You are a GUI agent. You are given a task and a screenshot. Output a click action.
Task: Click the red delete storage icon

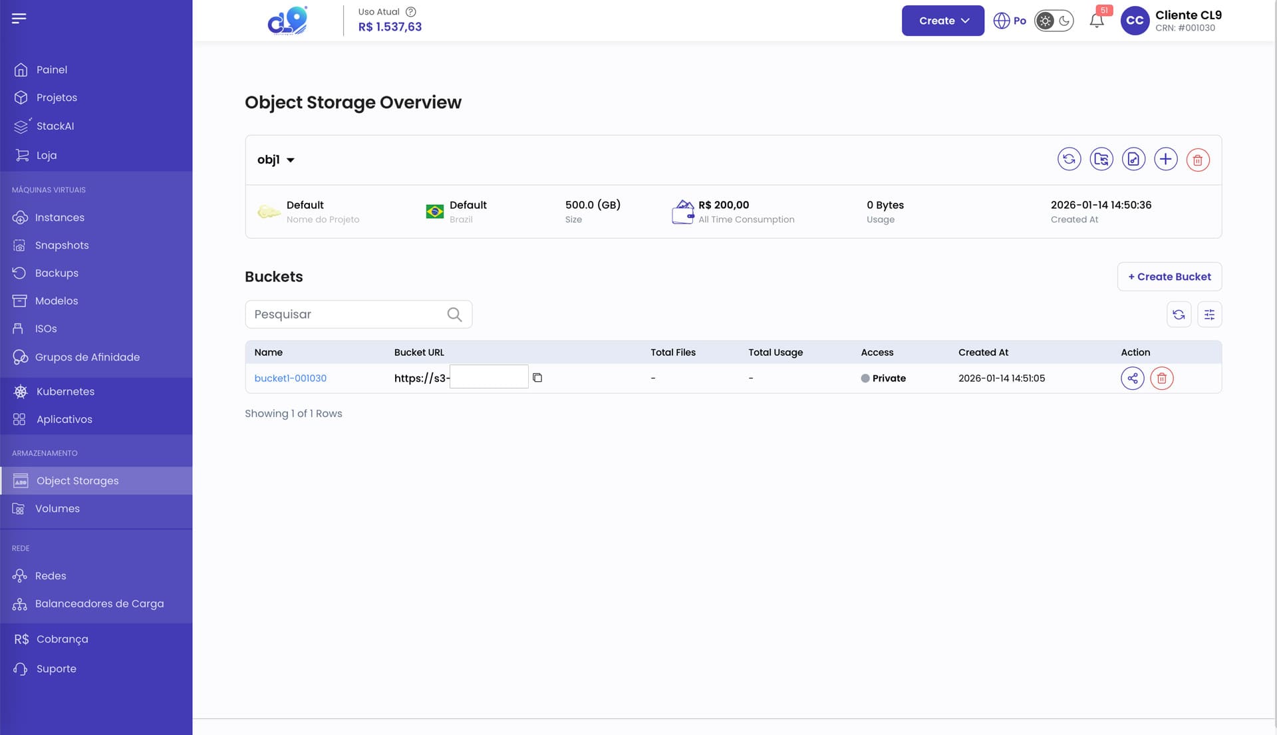(x=1197, y=160)
